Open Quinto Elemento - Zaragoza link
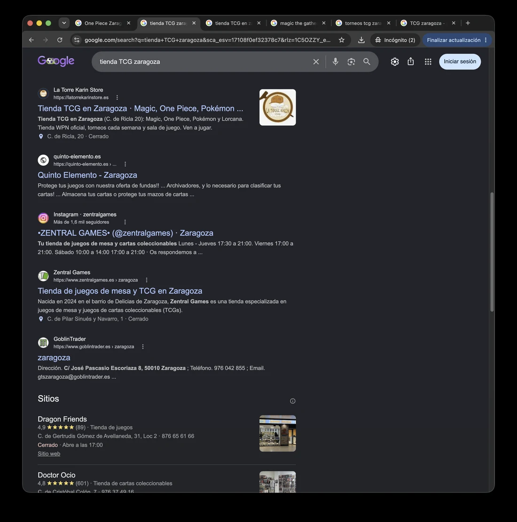This screenshot has height=522, width=517. [x=87, y=175]
